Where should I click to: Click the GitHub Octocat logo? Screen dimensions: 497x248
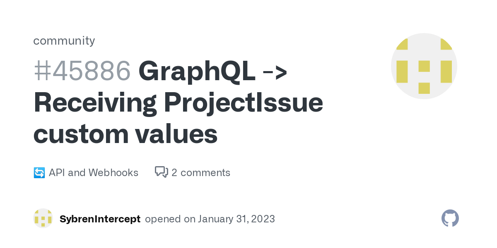coord(450,218)
